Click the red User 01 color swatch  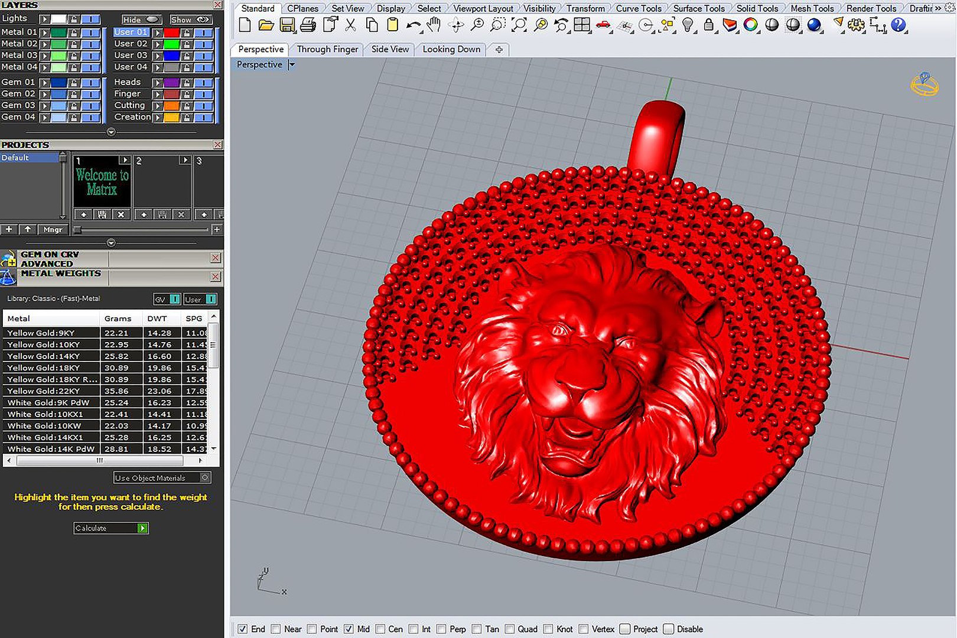point(171,32)
